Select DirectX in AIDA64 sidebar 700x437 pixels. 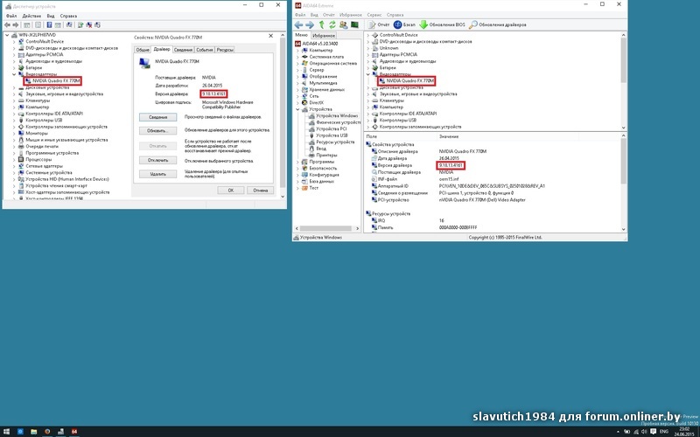[317, 102]
